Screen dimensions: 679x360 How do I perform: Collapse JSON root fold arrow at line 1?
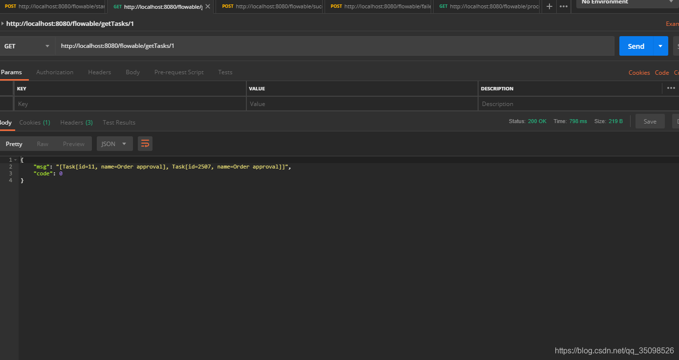click(x=15, y=160)
